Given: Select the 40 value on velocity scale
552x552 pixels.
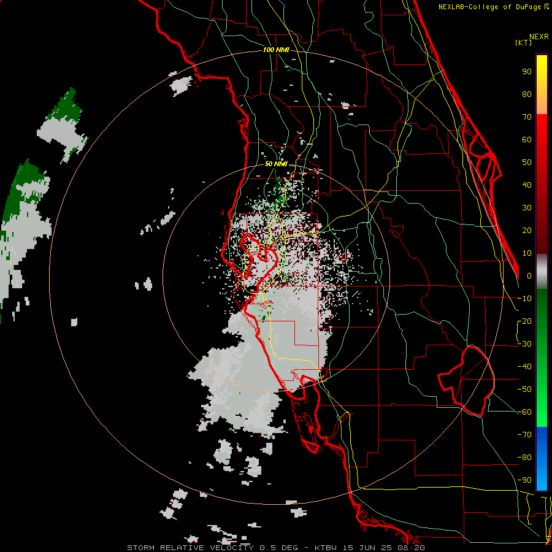Looking at the screenshot, I should coord(527,185).
